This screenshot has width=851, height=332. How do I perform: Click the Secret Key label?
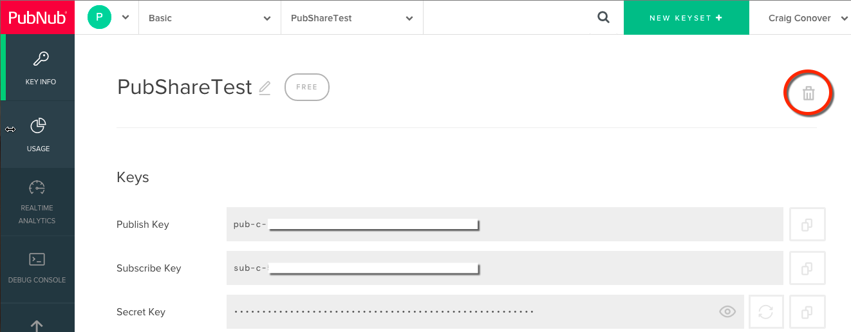point(141,312)
